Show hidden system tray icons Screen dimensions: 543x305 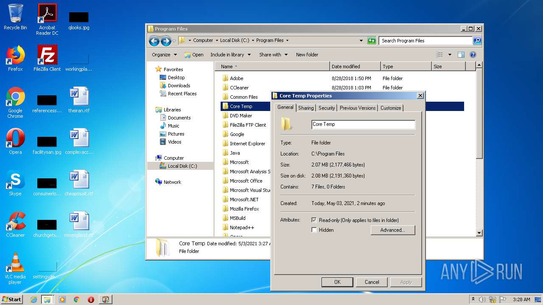click(473, 299)
